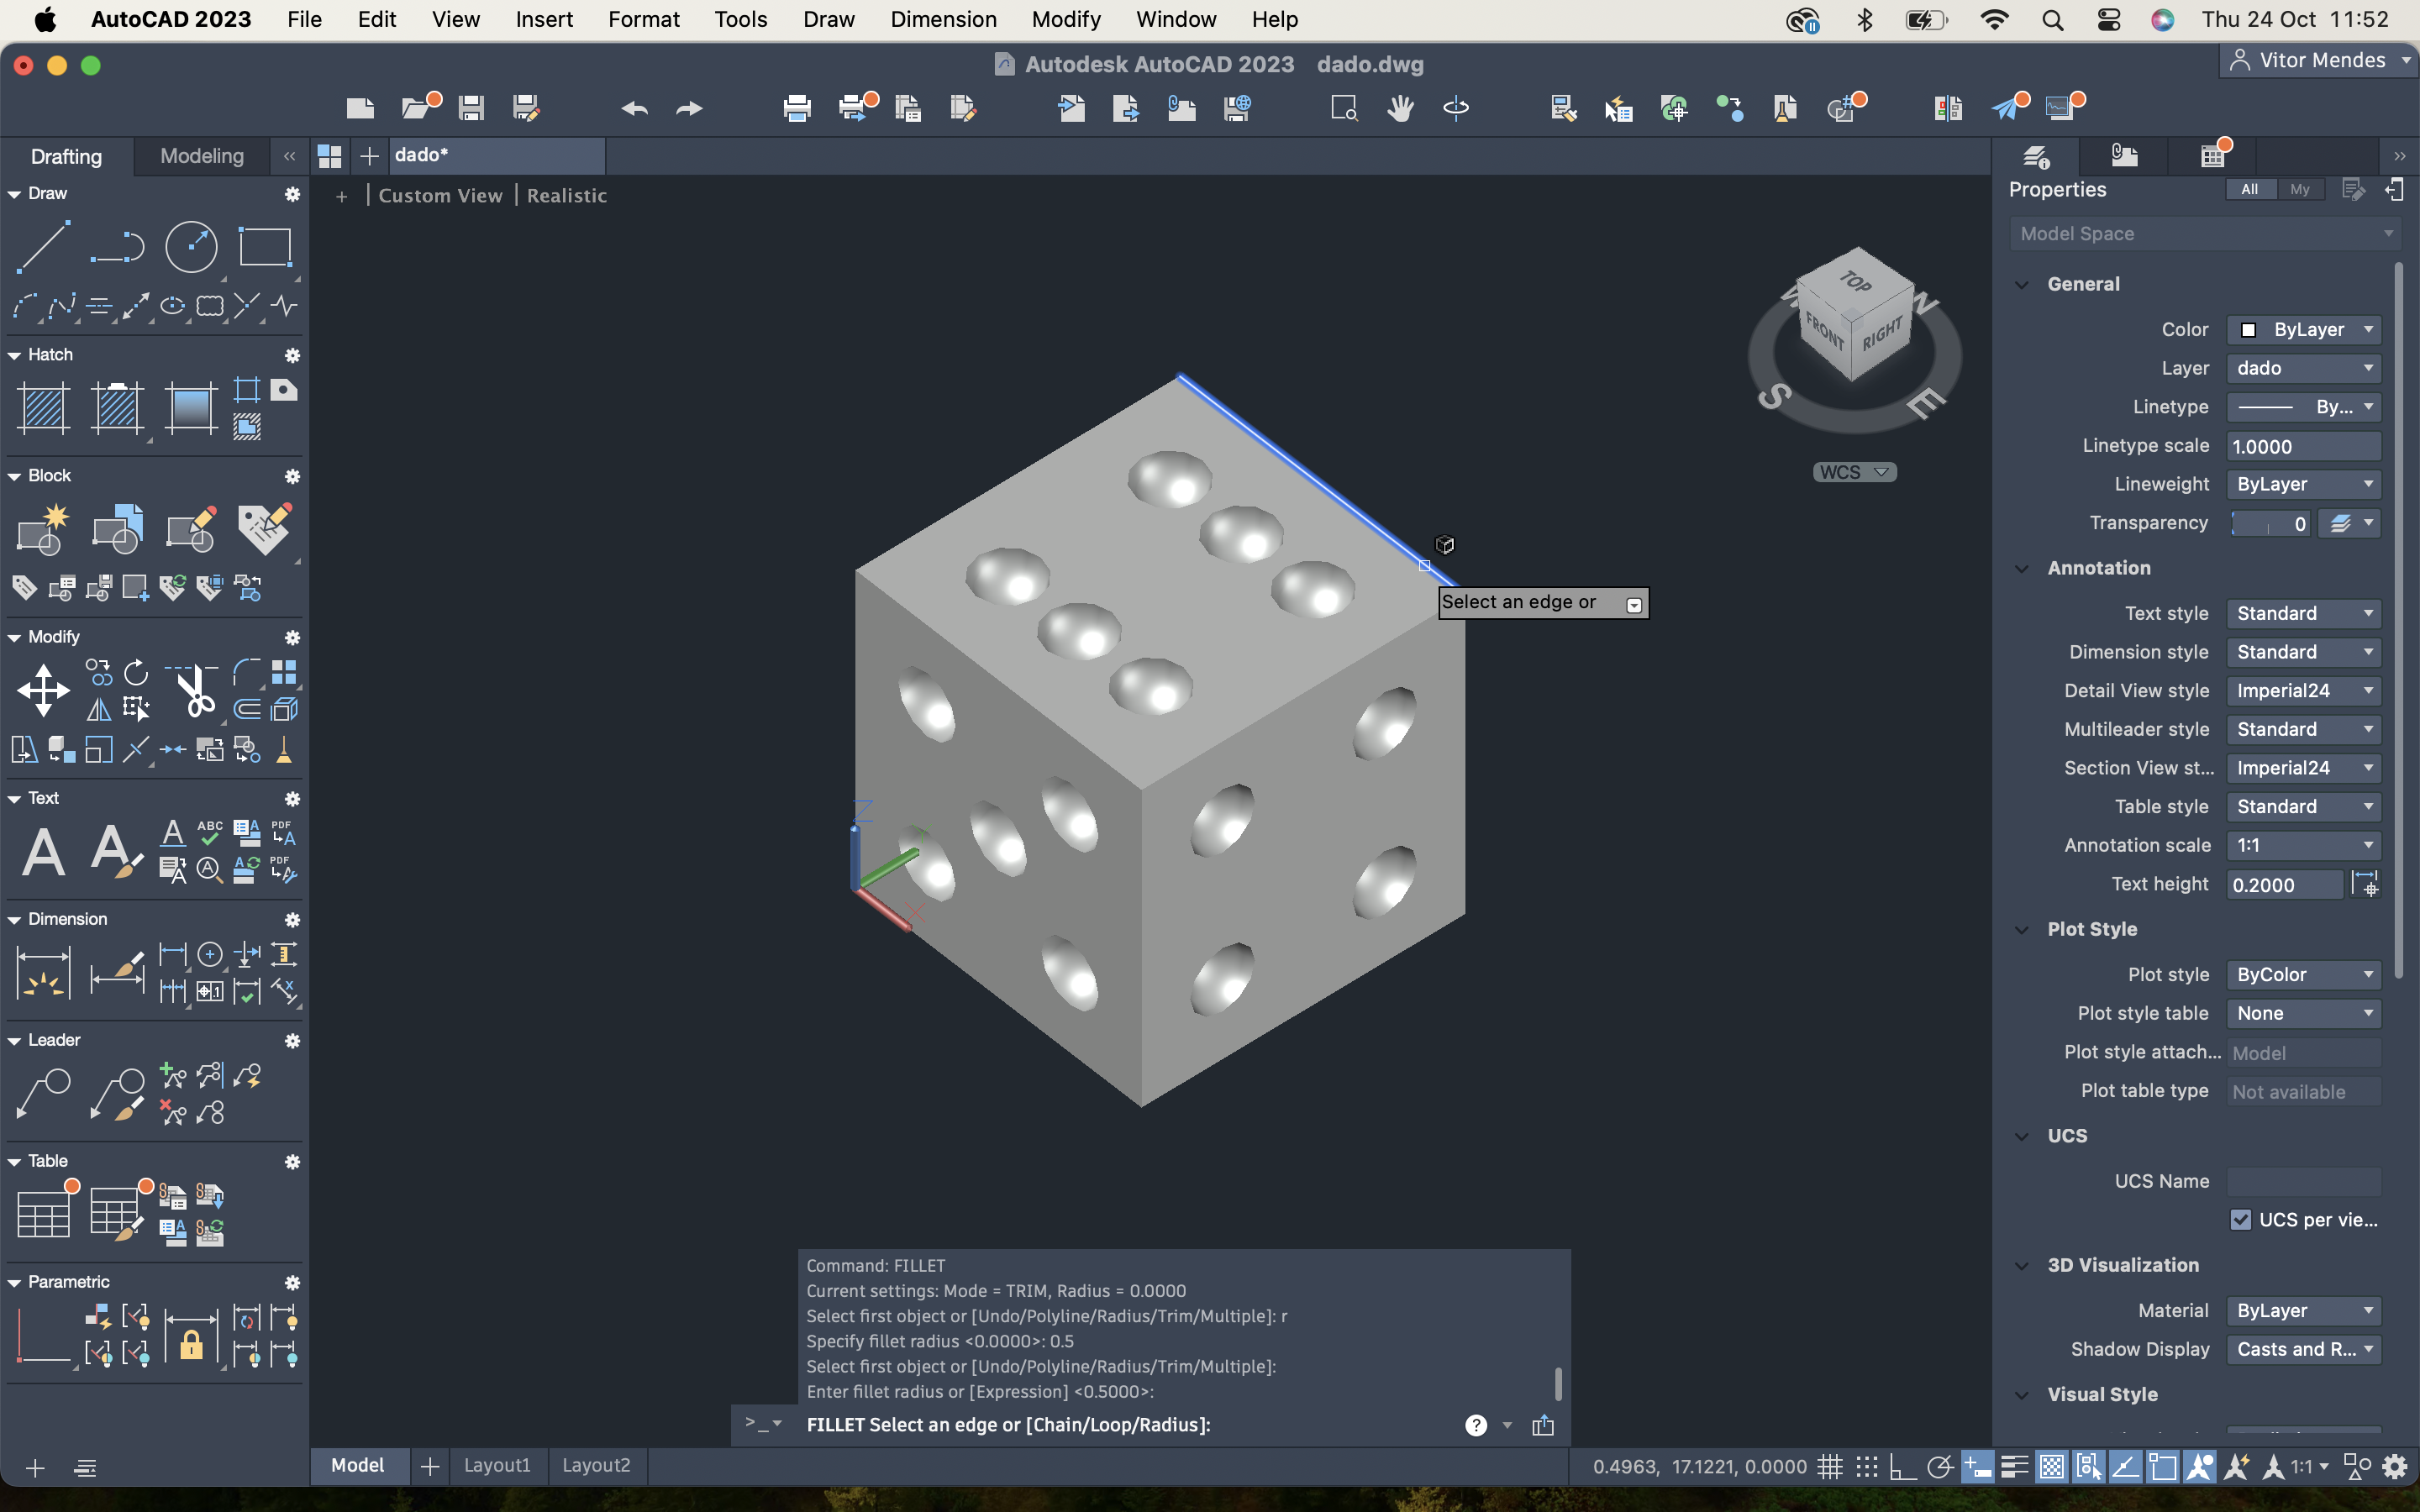Open the Plot style ByColor dropdown
Image resolution: width=2420 pixels, height=1512 pixels.
(2303, 974)
